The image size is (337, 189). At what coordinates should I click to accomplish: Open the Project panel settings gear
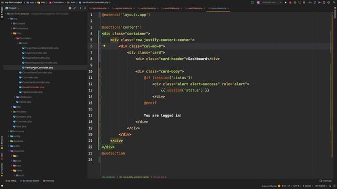[70, 8]
